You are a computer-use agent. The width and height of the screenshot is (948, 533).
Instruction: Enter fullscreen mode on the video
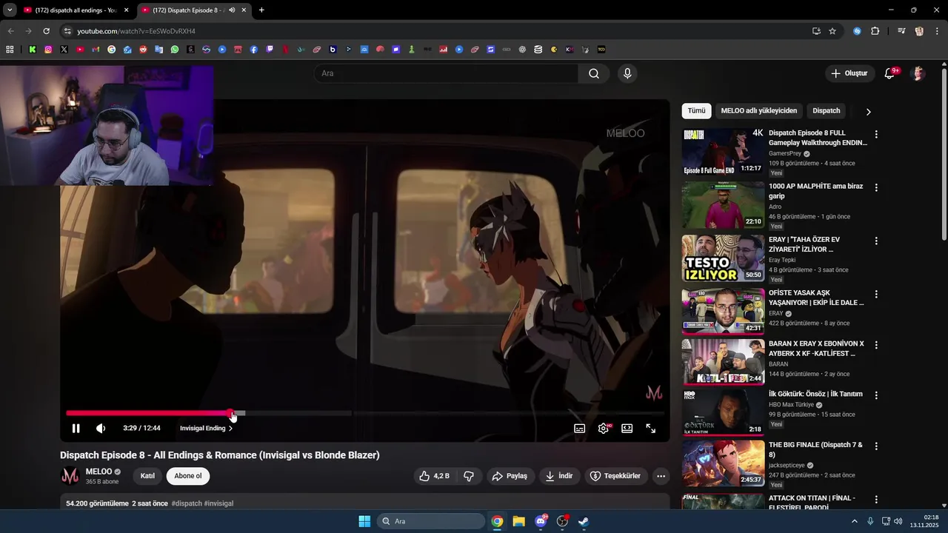(651, 429)
